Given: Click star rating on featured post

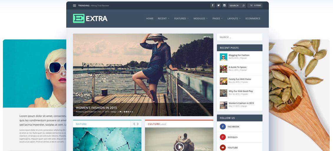Looking at the screenshot, I should (128, 112).
